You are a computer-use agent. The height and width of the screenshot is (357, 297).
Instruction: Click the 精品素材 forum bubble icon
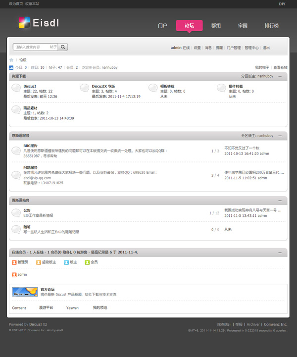pyautogui.click(x=16, y=109)
